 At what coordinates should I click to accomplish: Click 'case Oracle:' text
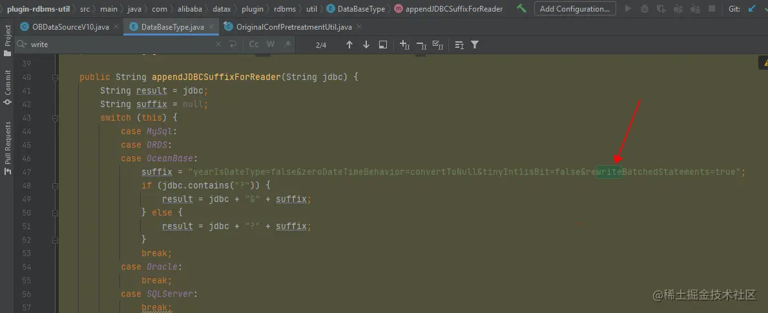tap(152, 267)
